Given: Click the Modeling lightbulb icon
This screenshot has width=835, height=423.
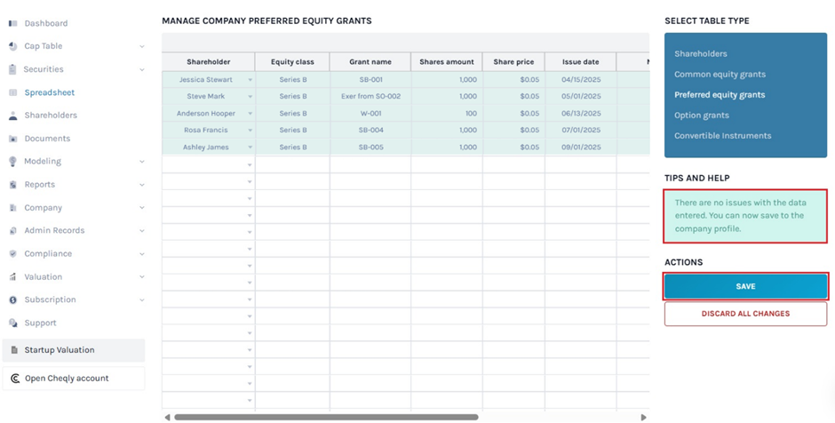Looking at the screenshot, I should point(12,162).
